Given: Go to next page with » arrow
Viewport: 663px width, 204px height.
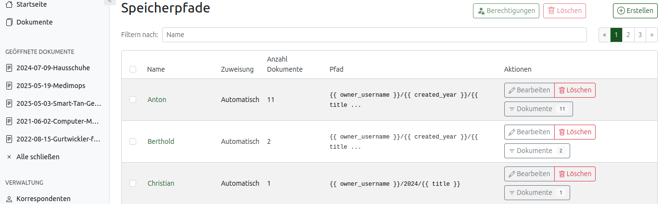Looking at the screenshot, I should [651, 35].
